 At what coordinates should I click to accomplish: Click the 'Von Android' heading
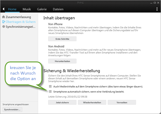[x=56, y=46]
